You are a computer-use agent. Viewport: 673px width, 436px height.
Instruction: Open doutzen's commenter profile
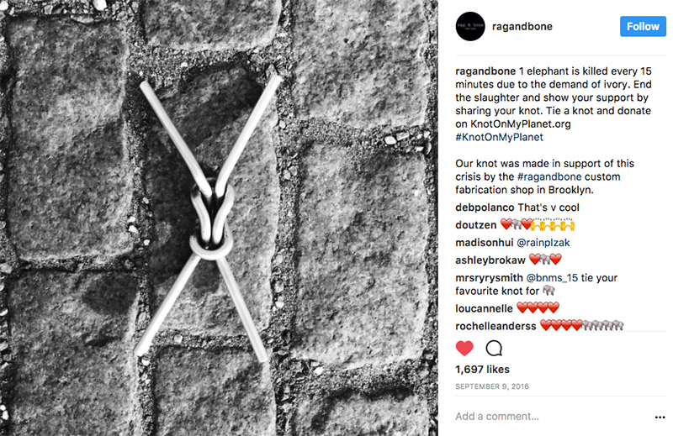pos(475,225)
